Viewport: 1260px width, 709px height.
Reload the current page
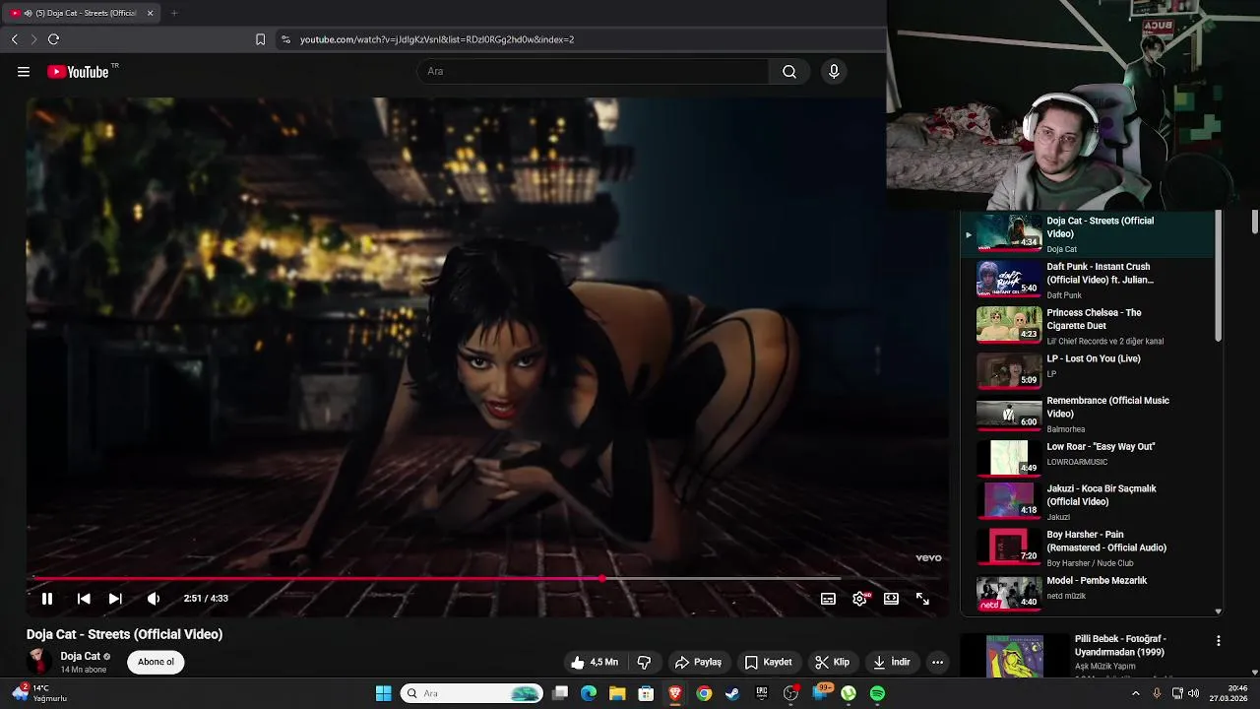53,39
